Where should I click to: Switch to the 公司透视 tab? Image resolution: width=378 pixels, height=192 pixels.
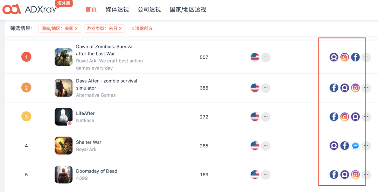coord(149,9)
